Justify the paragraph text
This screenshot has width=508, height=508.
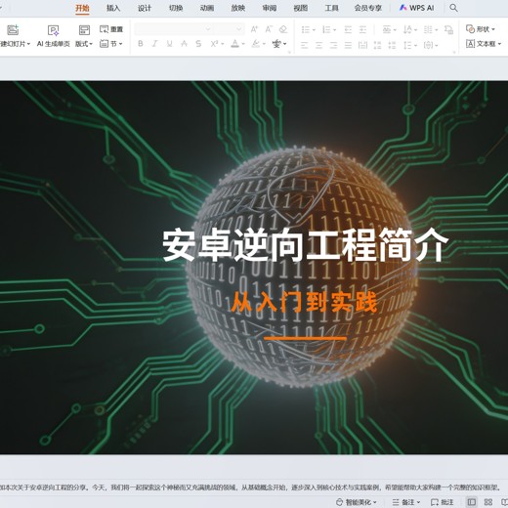pos(348,45)
